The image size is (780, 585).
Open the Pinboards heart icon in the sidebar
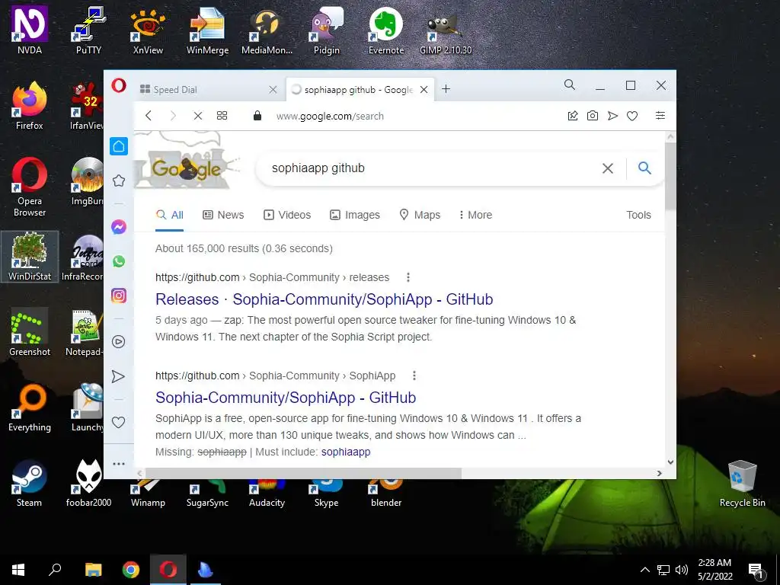coord(118,422)
